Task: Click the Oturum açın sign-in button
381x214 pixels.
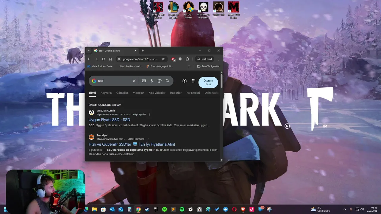Action: pyautogui.click(x=208, y=82)
